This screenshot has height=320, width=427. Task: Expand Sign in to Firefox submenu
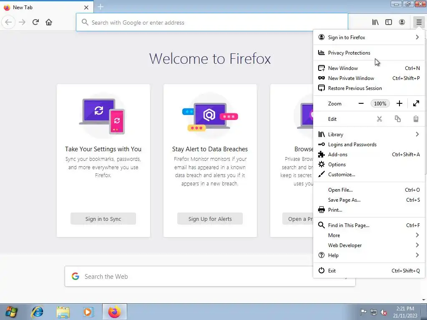pos(369,37)
